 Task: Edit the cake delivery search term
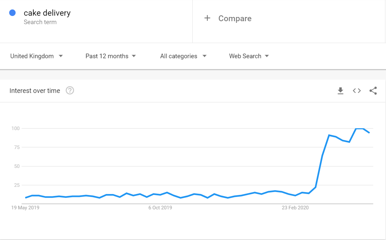[x=47, y=13]
